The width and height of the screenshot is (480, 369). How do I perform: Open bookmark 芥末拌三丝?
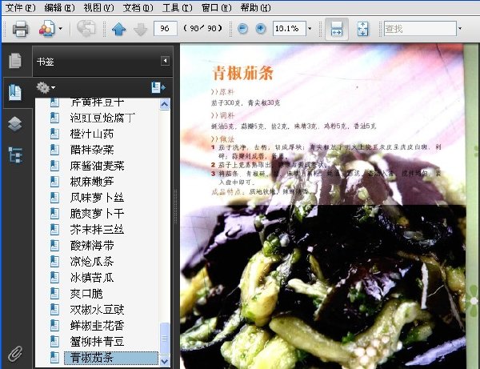click(x=97, y=230)
